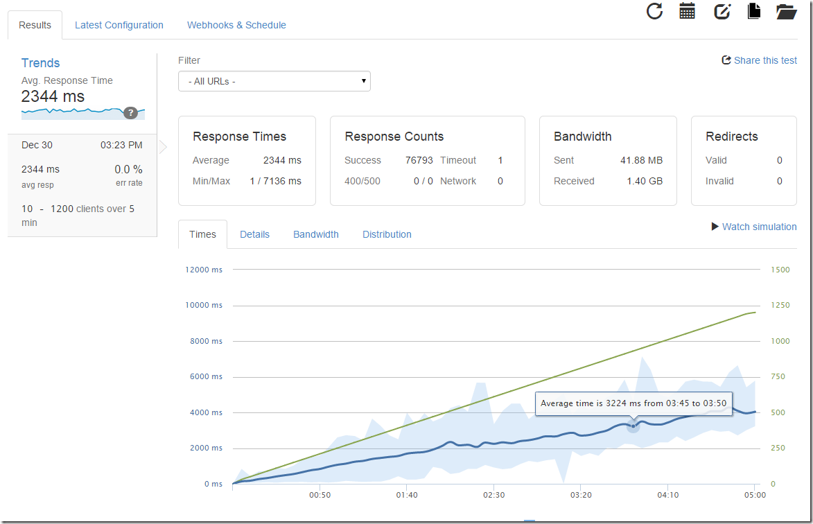
Task: Click the Timeout label in Response Counts
Action: coord(458,160)
